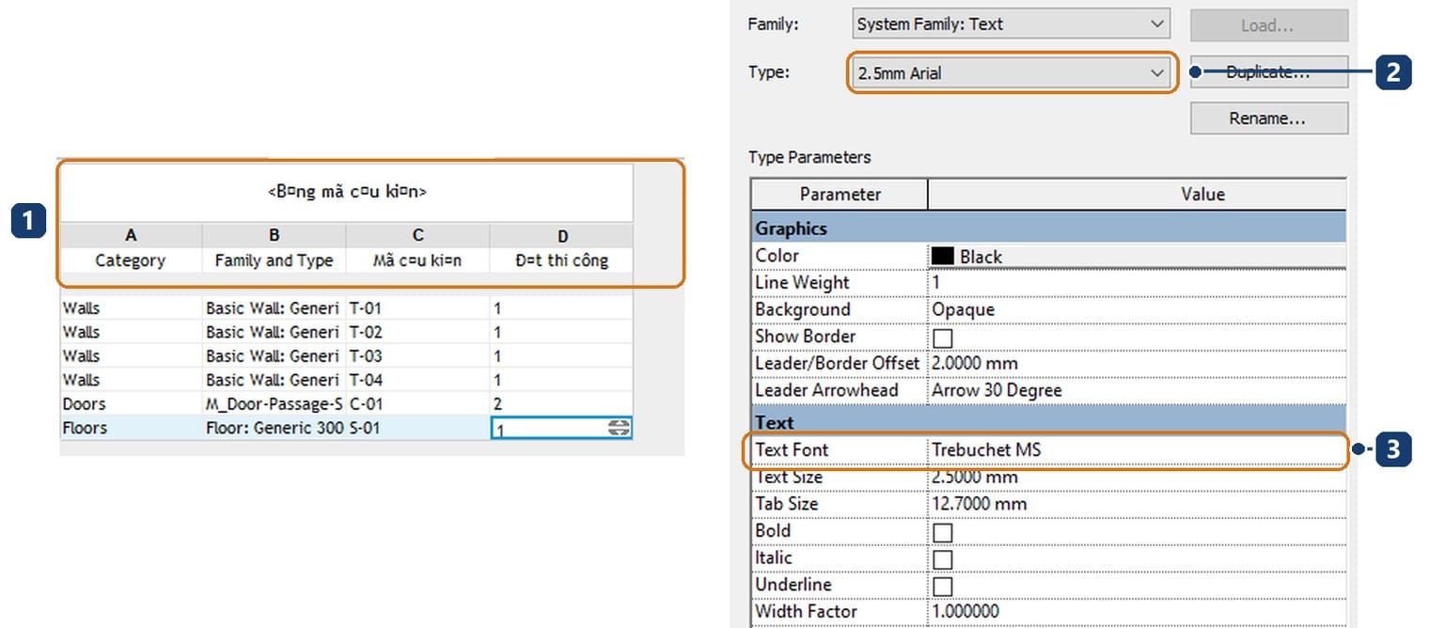Expand the Type dropdown showing 2.5mm Arial
Viewport: 1429px width, 628px height.
point(1012,72)
